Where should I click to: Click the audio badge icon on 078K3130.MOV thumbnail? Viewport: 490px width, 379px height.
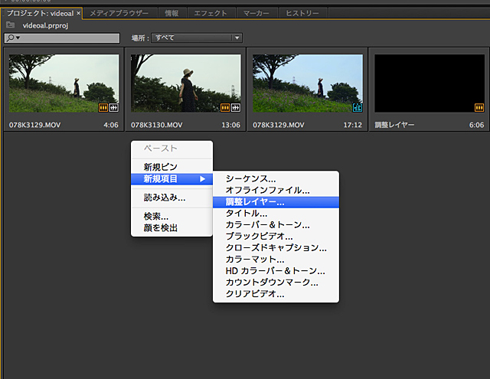[x=236, y=108]
